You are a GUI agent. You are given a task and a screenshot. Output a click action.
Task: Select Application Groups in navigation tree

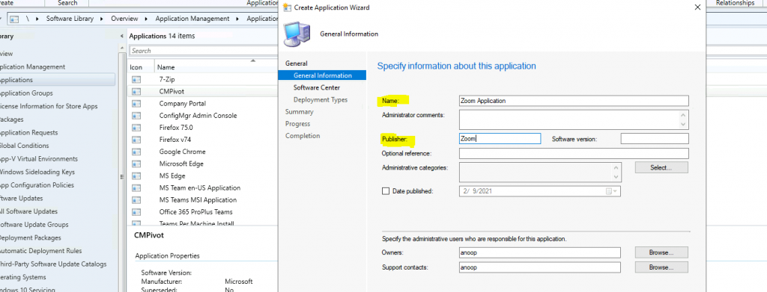(26, 93)
